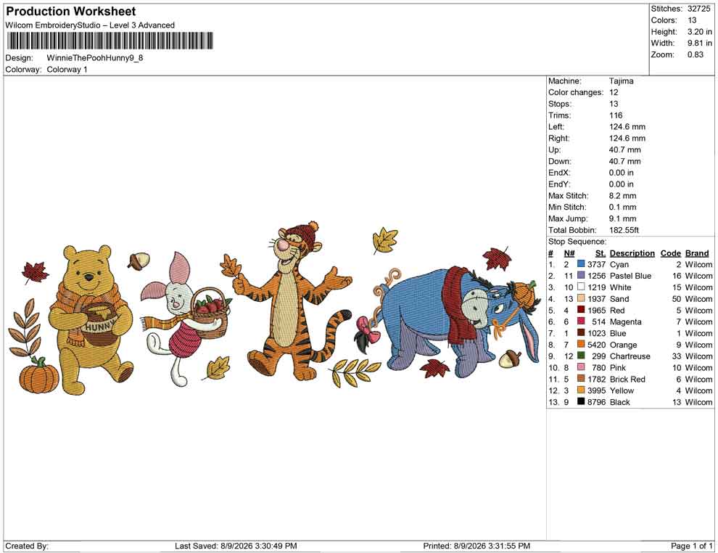Click the Total Bobbin value '182.55ft'
The height and width of the screenshot is (553, 718).
click(624, 230)
